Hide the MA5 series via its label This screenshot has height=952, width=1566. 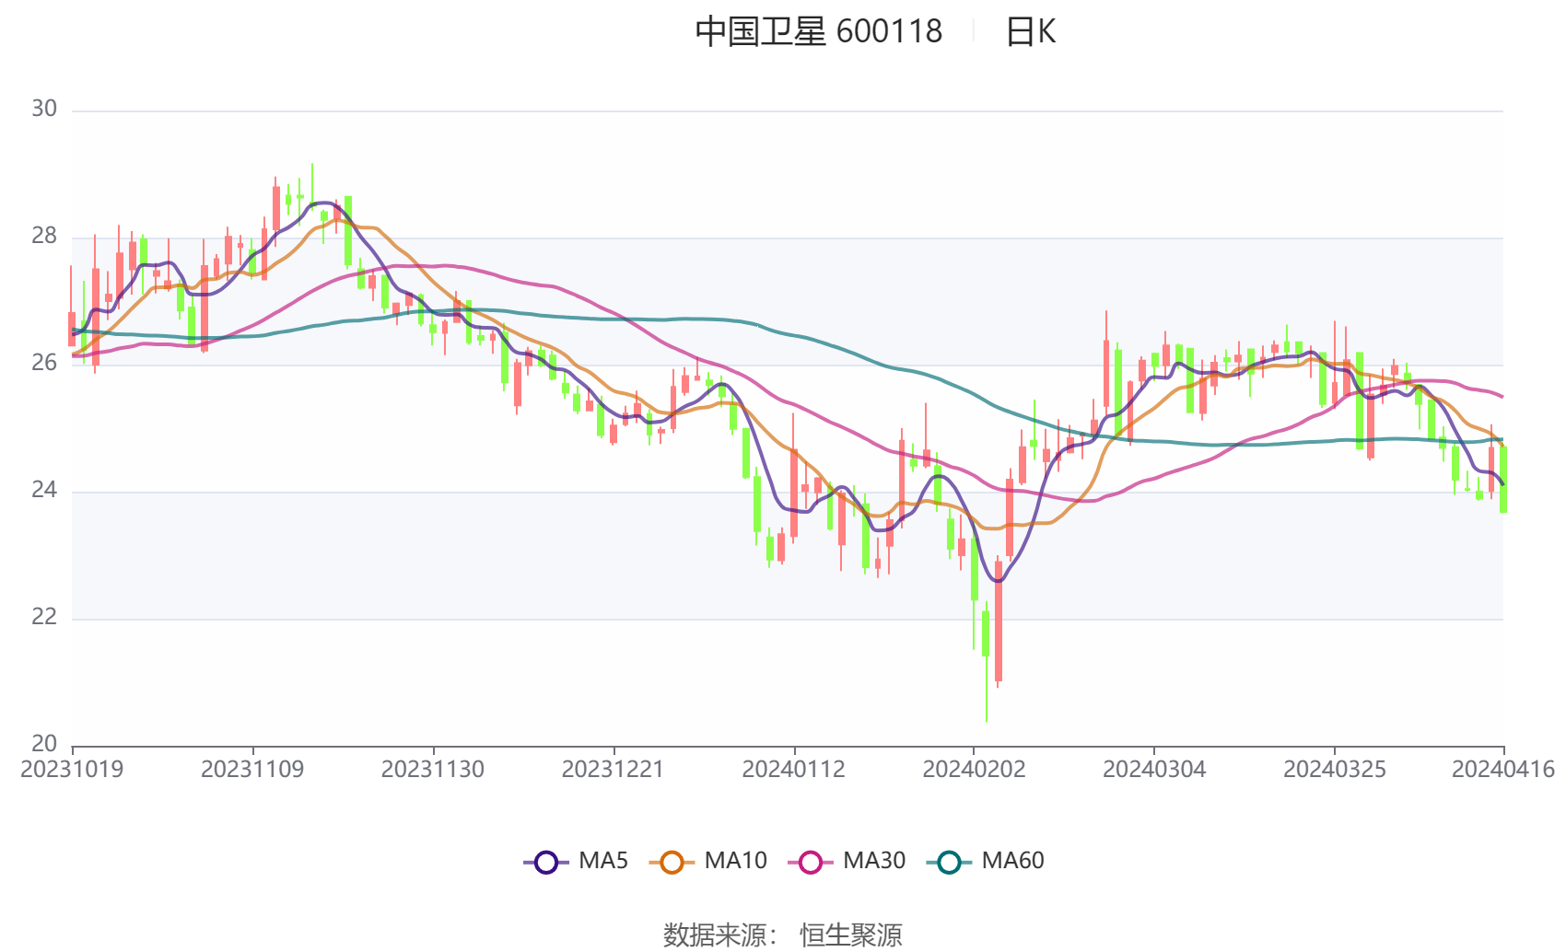[603, 861]
